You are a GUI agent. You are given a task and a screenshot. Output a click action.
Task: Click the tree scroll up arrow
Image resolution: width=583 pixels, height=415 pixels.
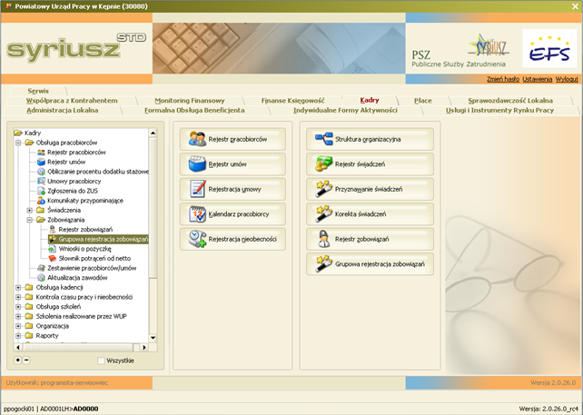click(x=153, y=133)
